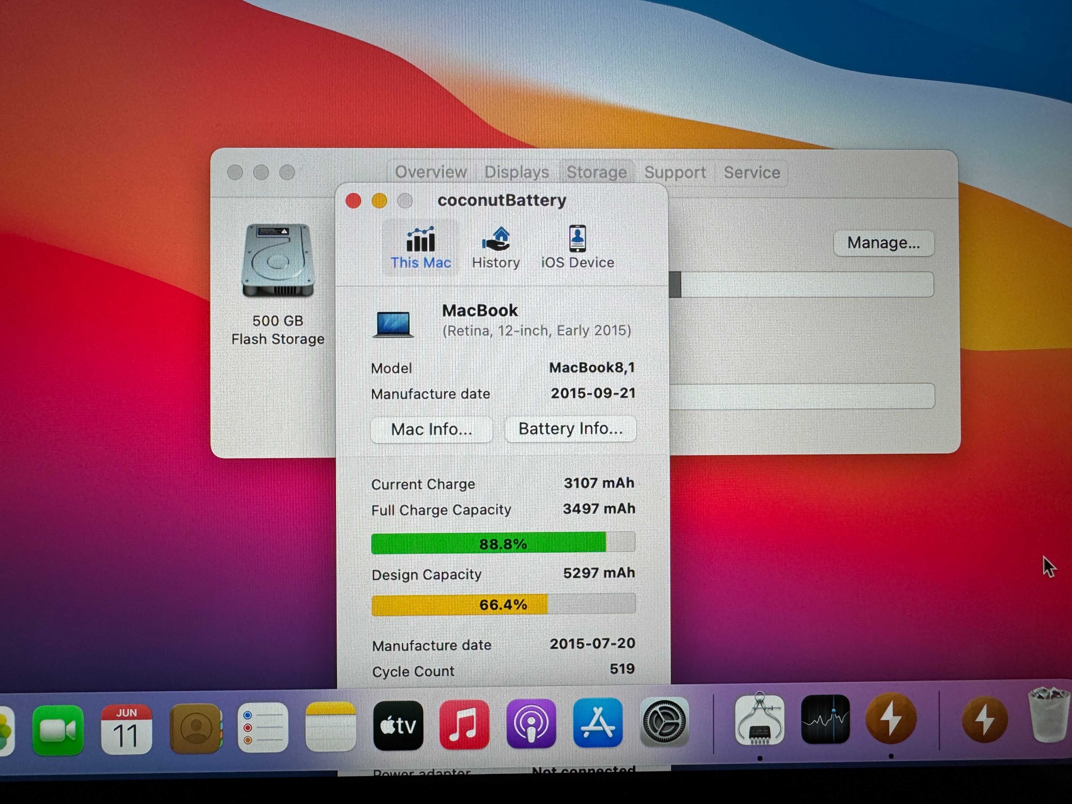Click the "Full Charge Capacity" label
This screenshot has width=1072, height=804.
tap(441, 510)
